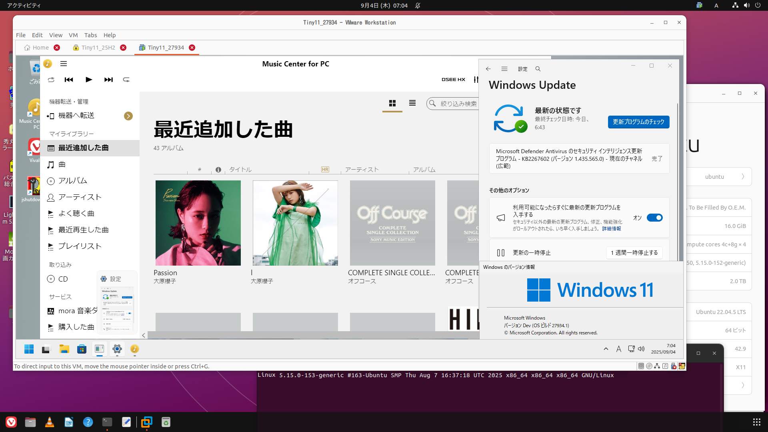This screenshot has width=768, height=432.
Task: Skip to the next track
Action: click(108, 80)
